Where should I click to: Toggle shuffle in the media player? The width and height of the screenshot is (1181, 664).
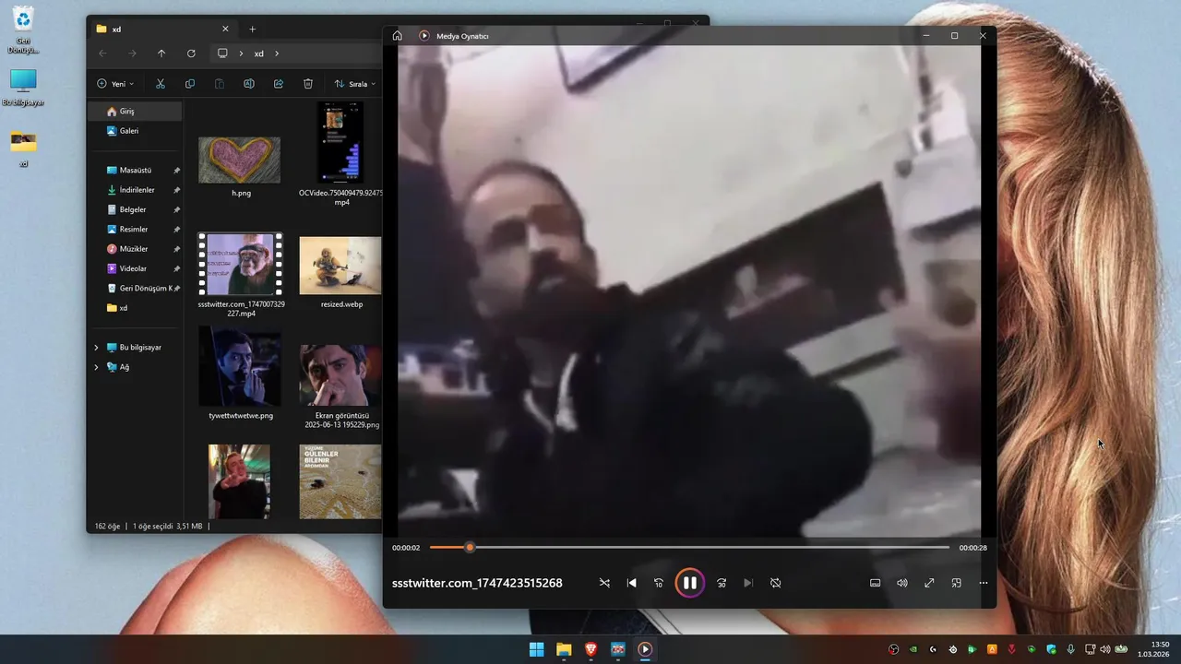tap(604, 583)
